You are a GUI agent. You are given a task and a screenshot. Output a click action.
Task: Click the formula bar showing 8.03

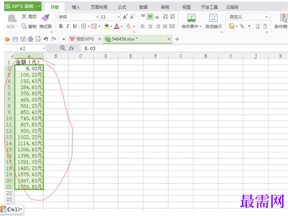click(x=184, y=49)
